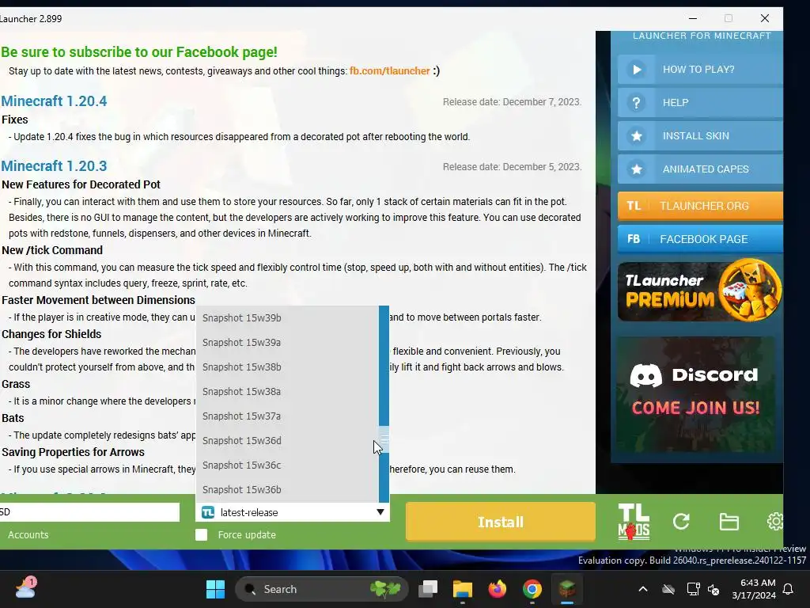This screenshot has width=810, height=608.
Task: Open the clock showing 6:43 AM
Action: (754, 589)
